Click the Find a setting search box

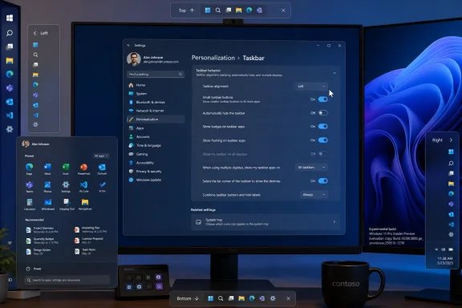[156, 74]
